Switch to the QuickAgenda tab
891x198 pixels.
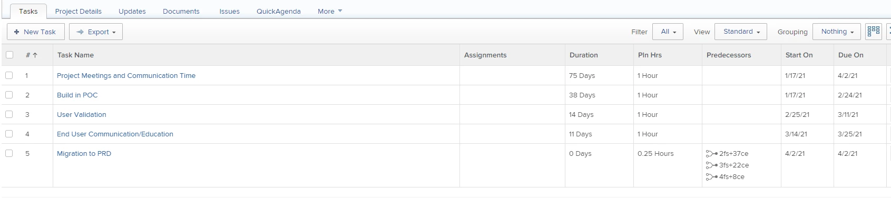click(279, 11)
